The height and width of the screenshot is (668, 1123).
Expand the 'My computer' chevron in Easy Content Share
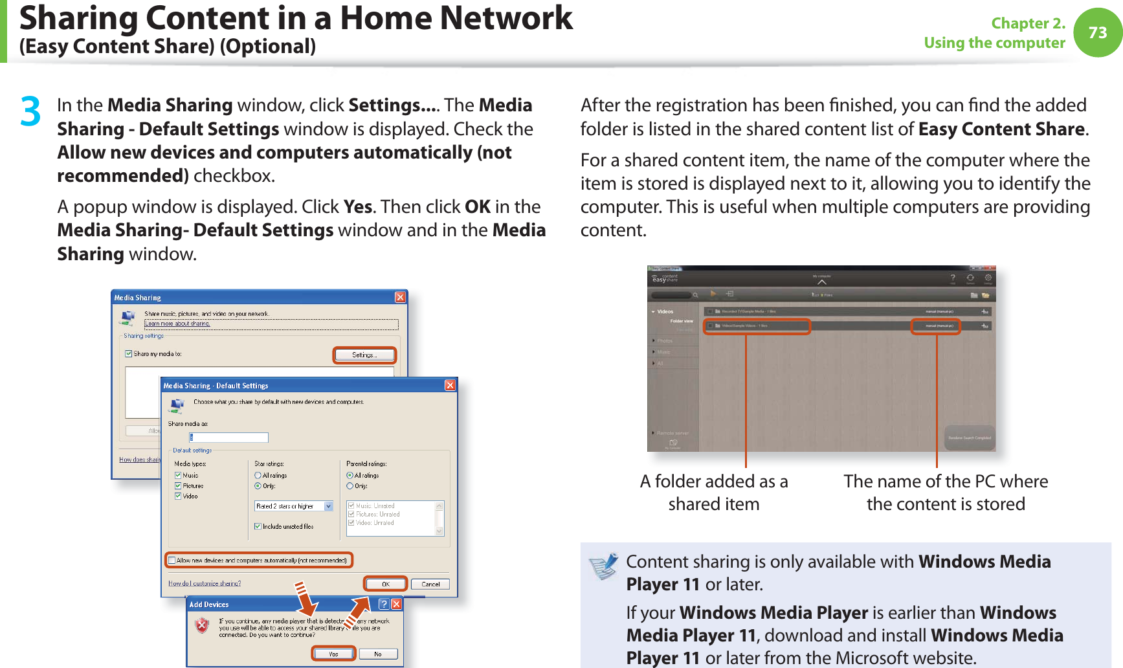(822, 282)
